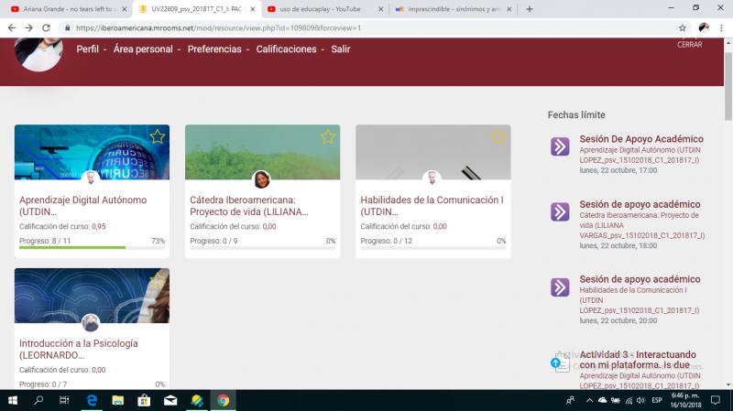Click session icon beside the 20:00 event
Screen dimensions: 733x411
click(560, 287)
